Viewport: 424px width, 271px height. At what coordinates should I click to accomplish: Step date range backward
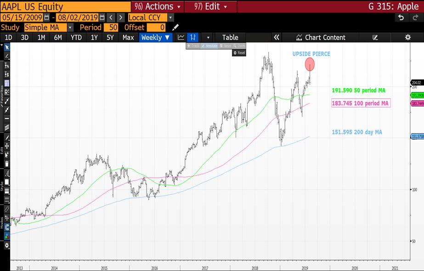111,17
